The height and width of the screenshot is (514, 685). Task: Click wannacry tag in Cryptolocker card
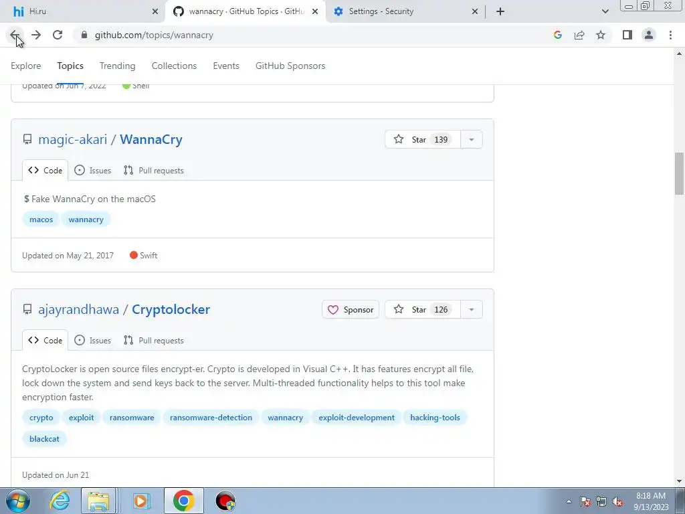coord(285,418)
